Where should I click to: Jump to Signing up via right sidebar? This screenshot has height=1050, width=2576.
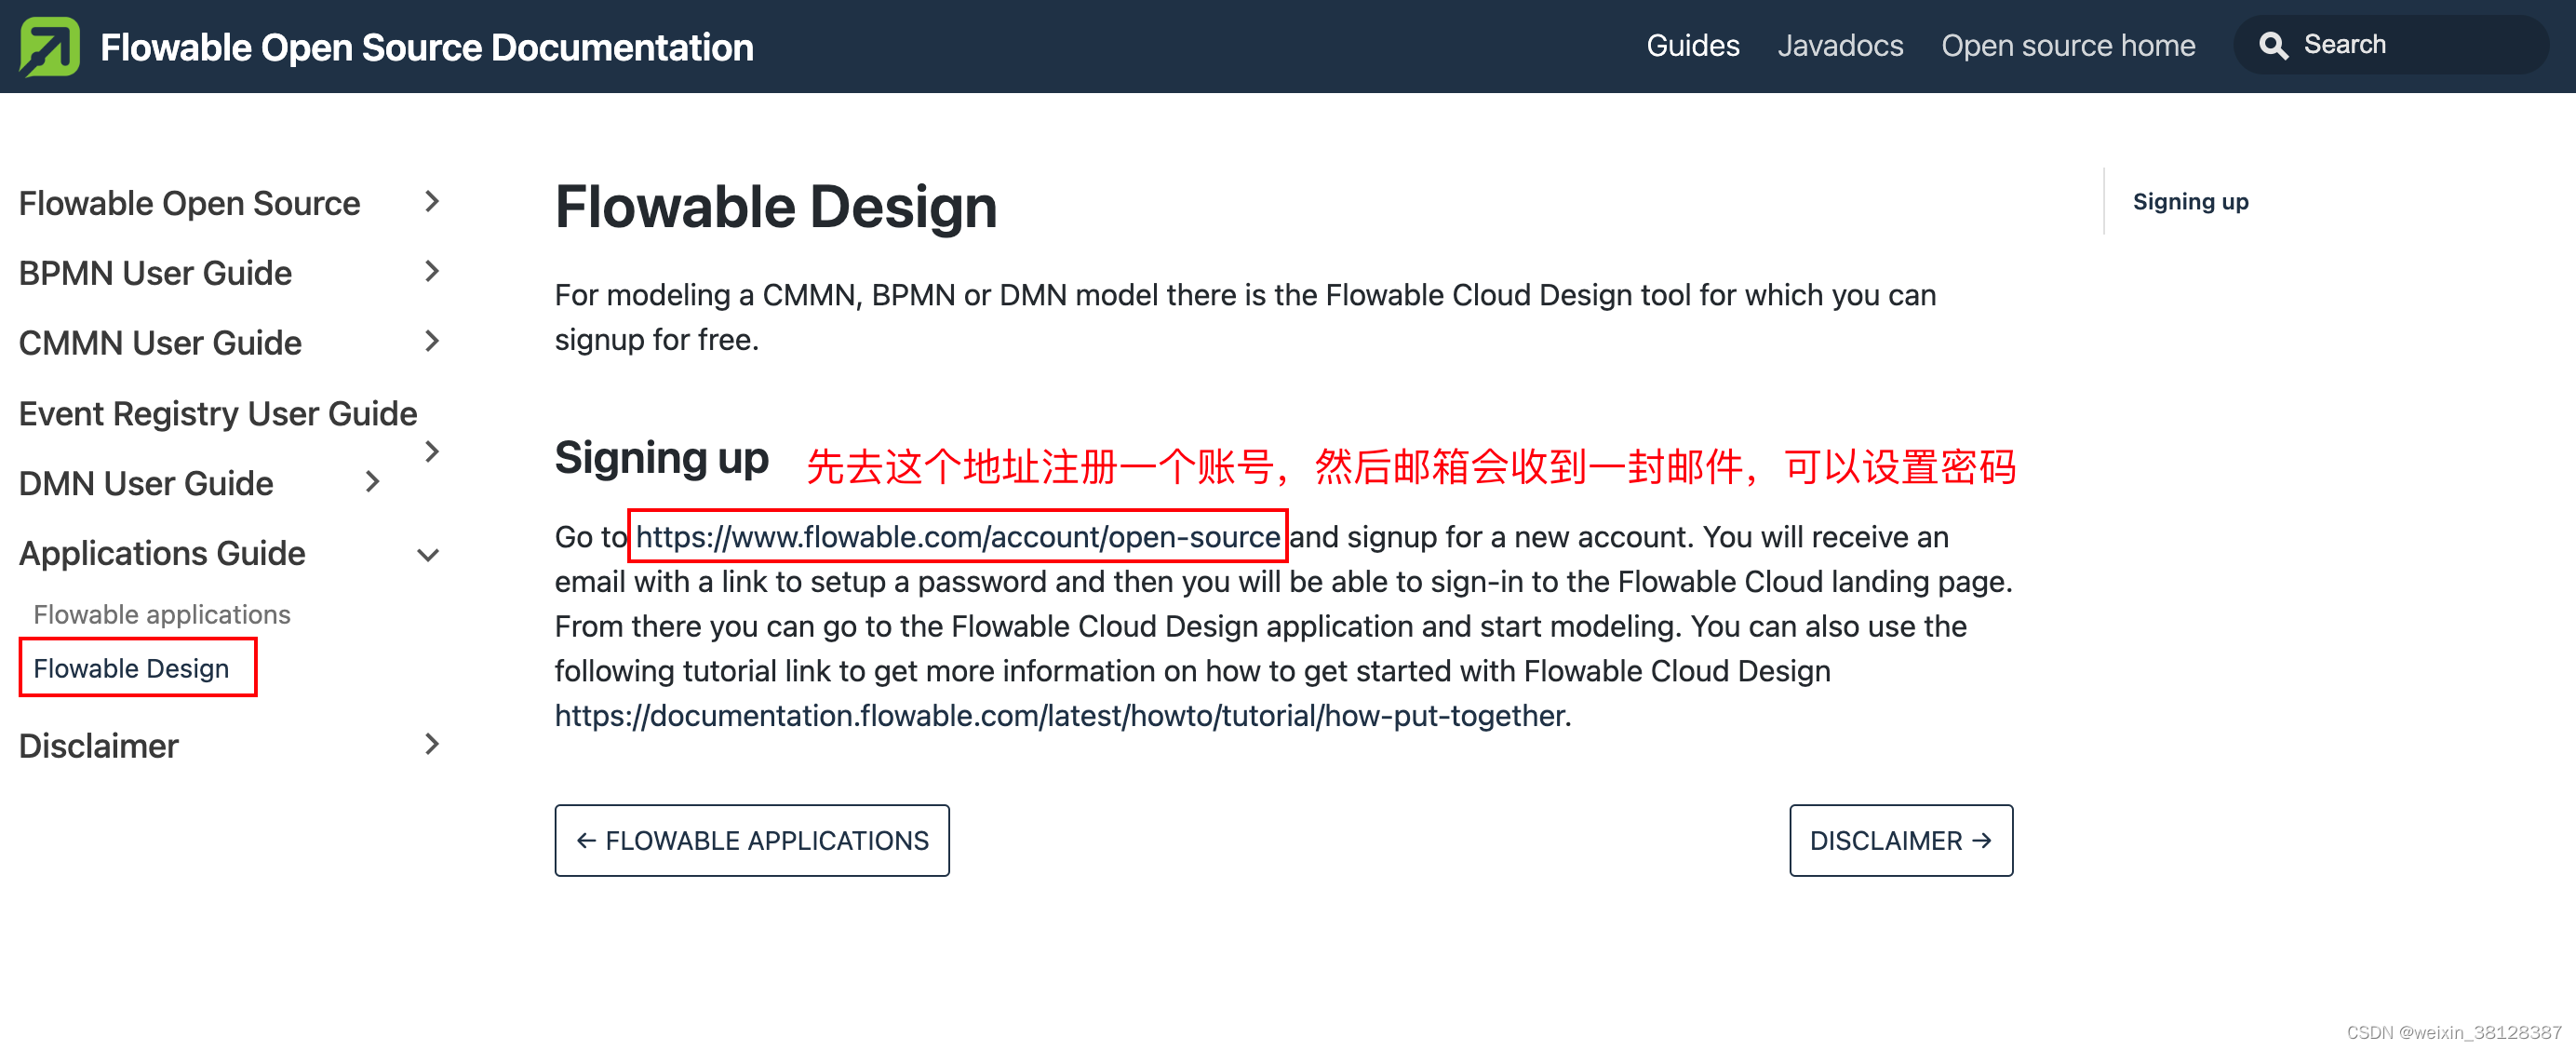pyautogui.click(x=2190, y=201)
